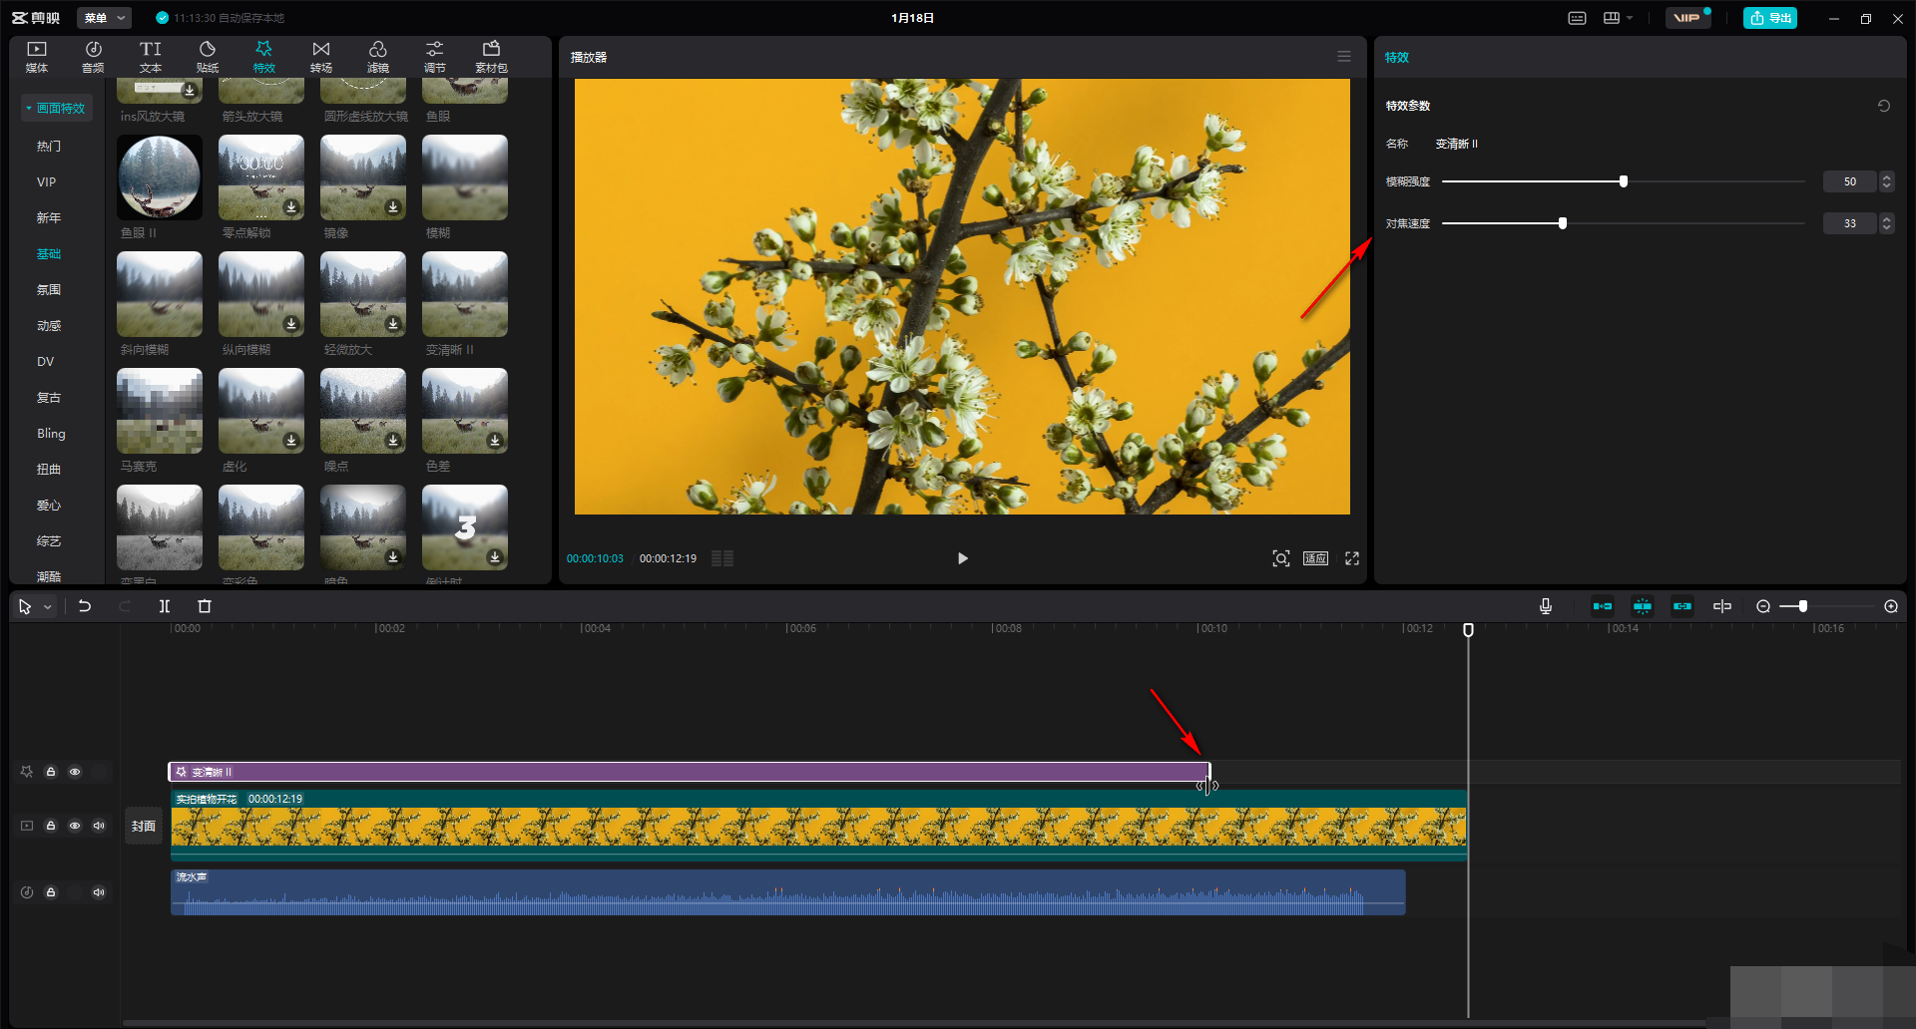Viewport: 1916px width, 1029px height.
Task: Undo the last edit in timeline toolbar
Action: 85,606
